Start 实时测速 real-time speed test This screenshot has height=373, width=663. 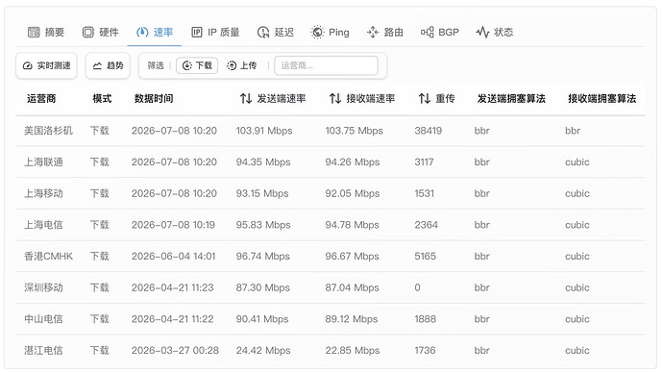[46, 65]
